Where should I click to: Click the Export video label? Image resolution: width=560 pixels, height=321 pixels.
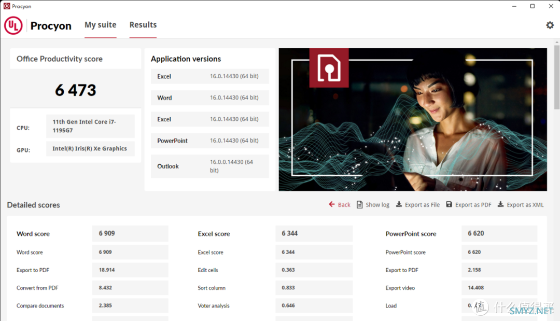[x=400, y=288]
